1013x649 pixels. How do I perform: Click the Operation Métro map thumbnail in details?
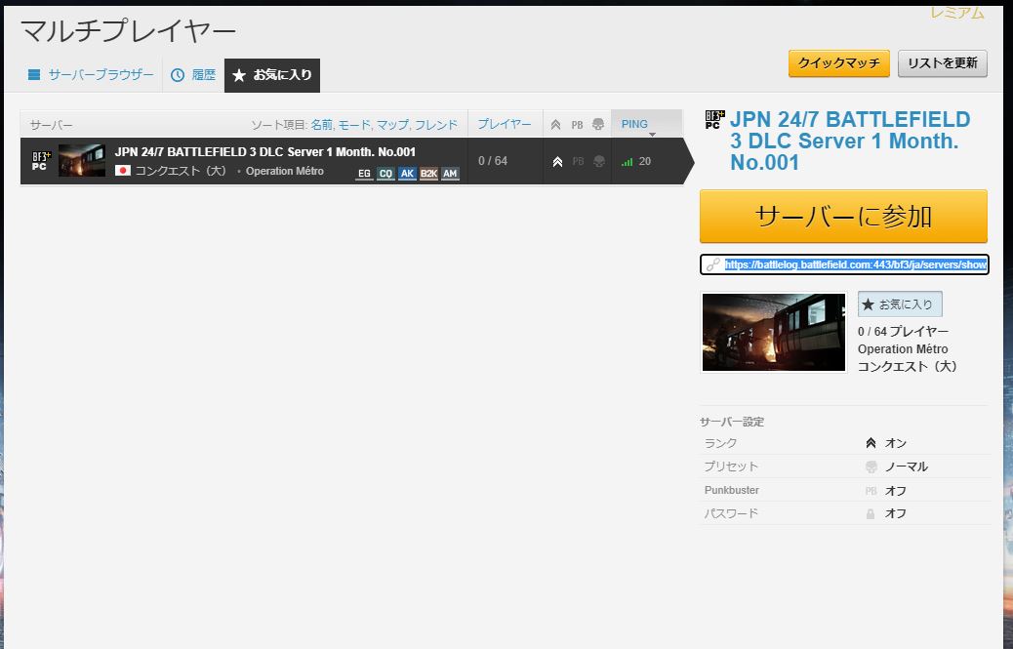(773, 333)
